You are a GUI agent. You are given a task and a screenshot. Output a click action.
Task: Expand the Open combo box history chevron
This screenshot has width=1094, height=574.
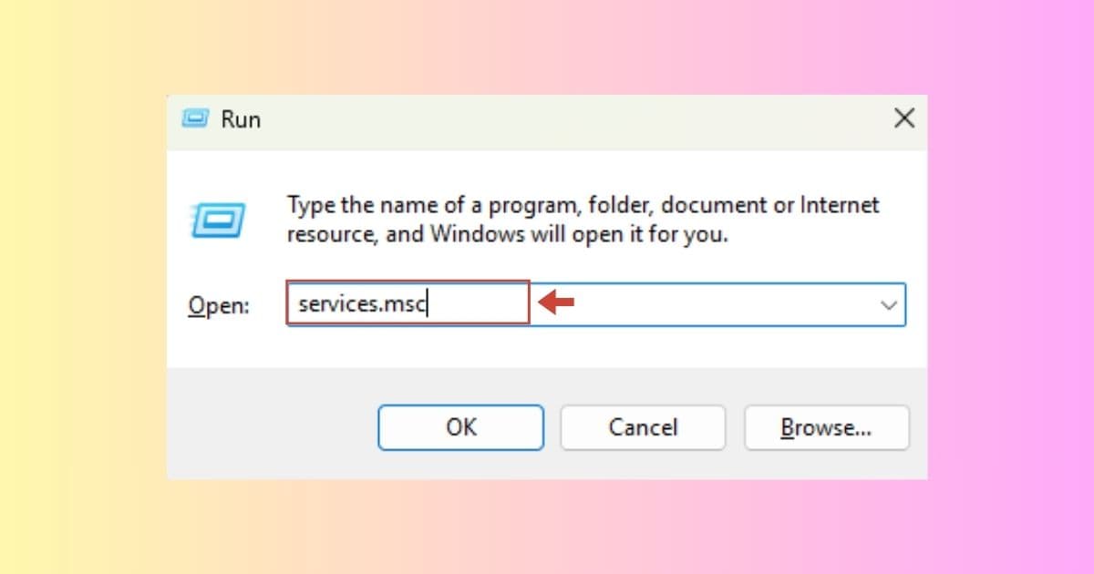coord(889,305)
